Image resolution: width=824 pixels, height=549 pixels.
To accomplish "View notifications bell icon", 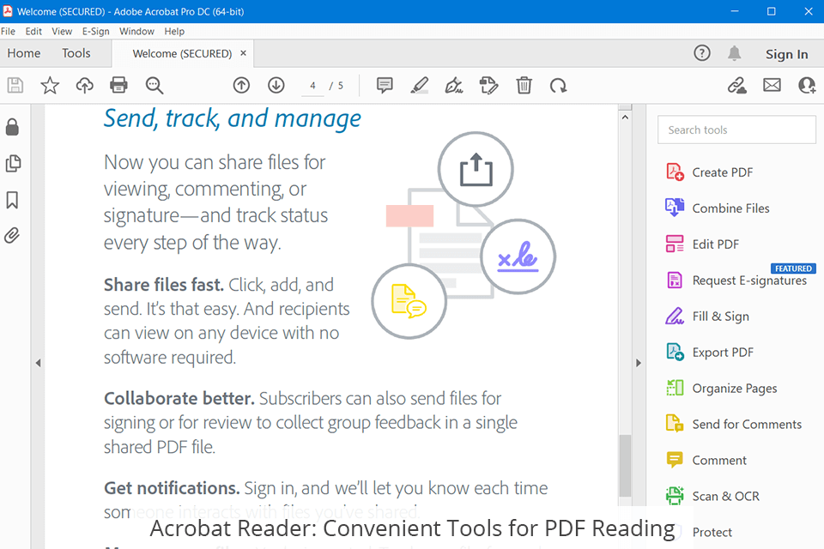I will tap(734, 53).
